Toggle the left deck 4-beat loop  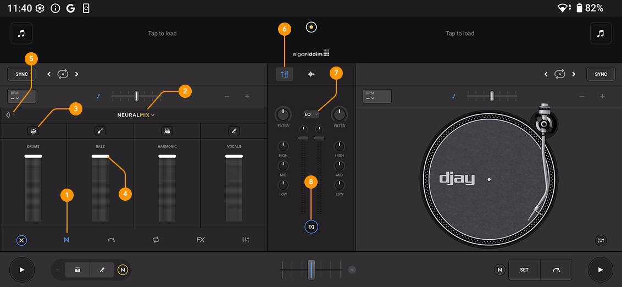coord(63,74)
